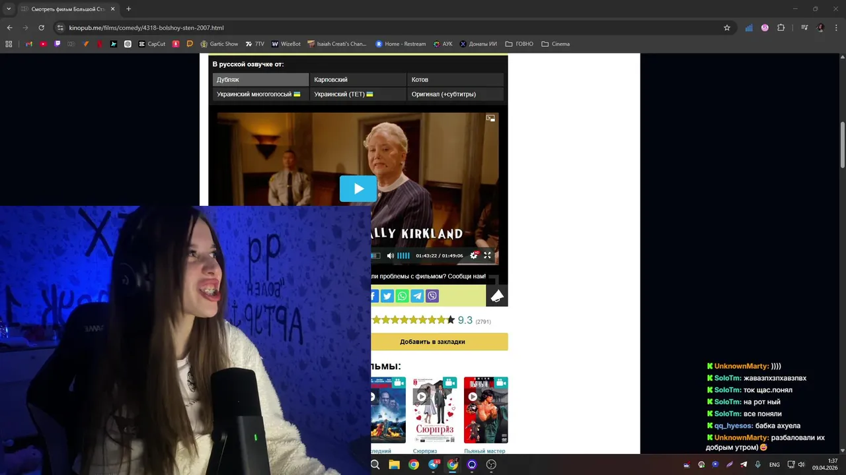Viewport: 846px width, 475px height.
Task: Click the pink face extension icon
Action: click(765, 28)
